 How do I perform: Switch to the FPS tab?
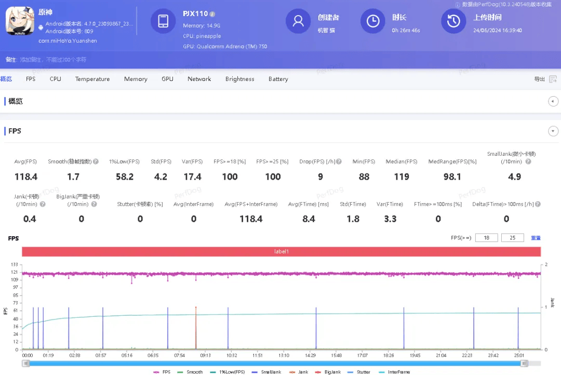31,79
